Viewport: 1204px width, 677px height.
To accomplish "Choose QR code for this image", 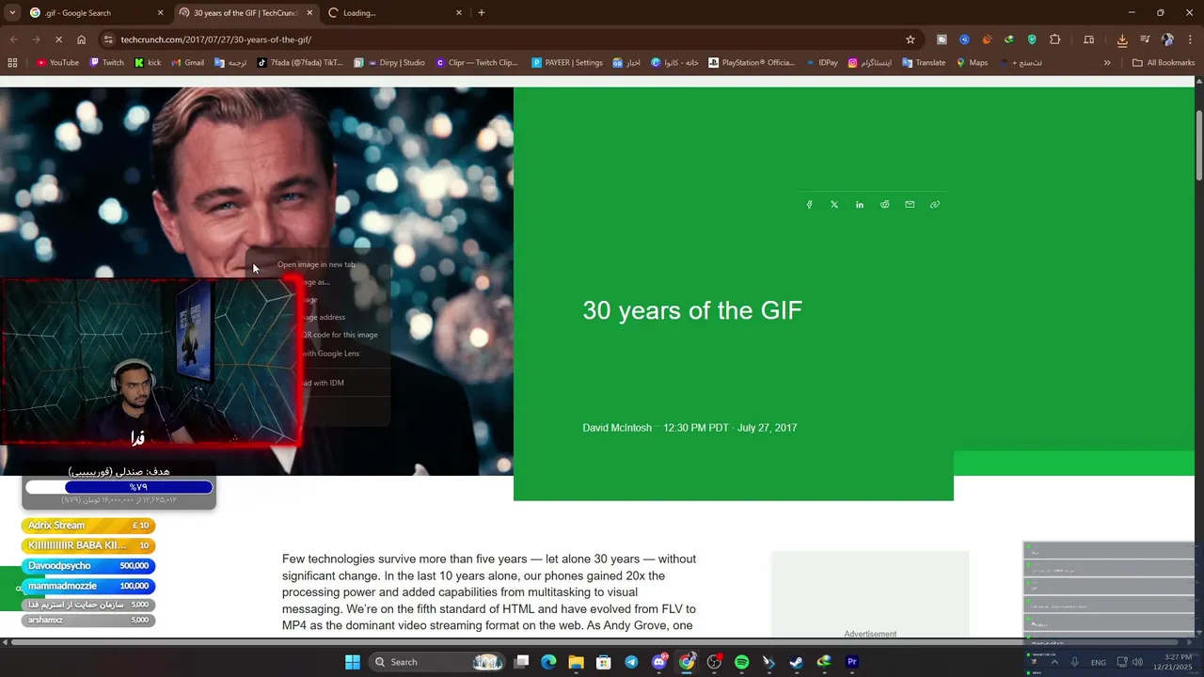I will coord(341,335).
